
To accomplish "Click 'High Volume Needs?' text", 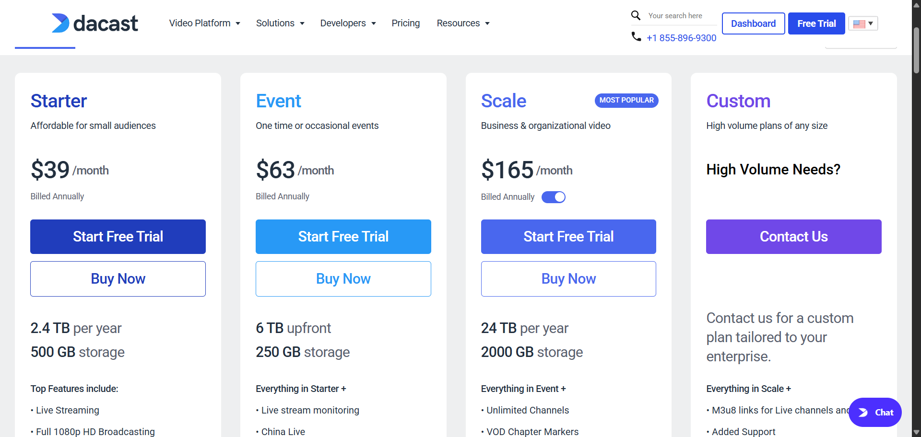I will 773,170.
